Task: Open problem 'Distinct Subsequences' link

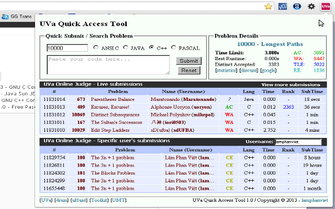Action: [115, 114]
